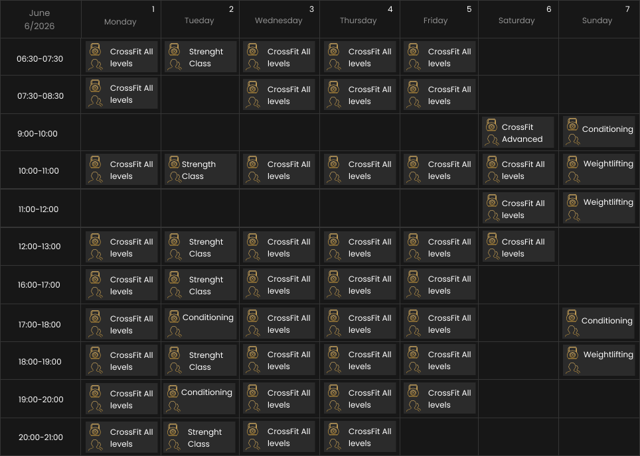Click coach icon in Saturday 11:00 CrossFit class
Screen dimensions: 640x456
tap(492, 215)
